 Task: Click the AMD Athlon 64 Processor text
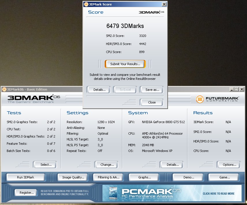(x=162, y=136)
